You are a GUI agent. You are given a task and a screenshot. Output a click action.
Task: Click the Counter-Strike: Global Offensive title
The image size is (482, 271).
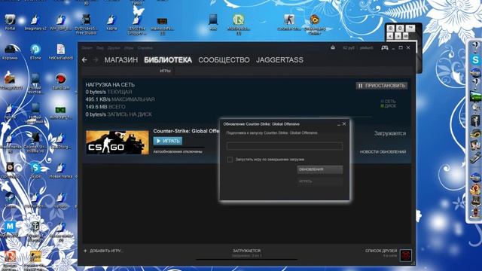coord(186,131)
